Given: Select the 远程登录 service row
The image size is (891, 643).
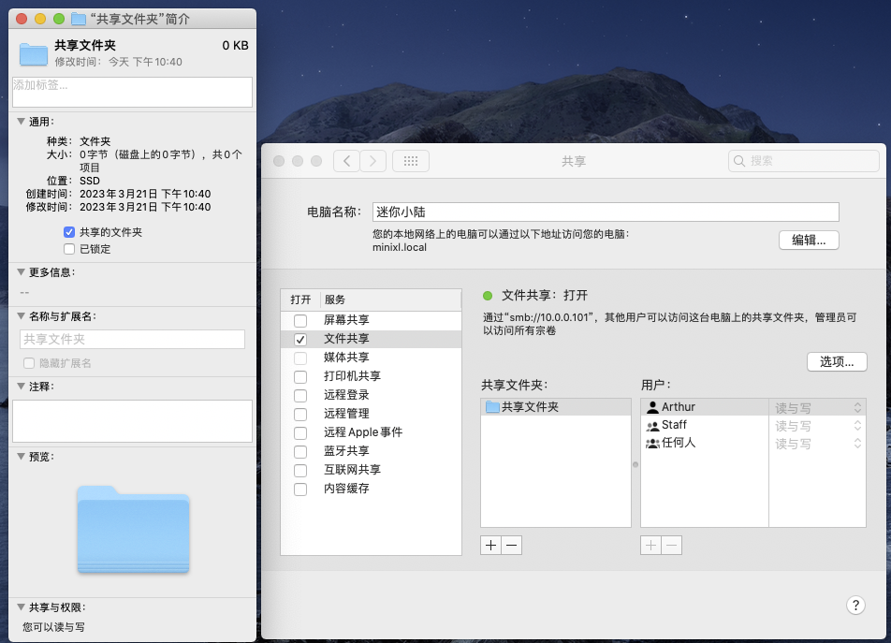Looking at the screenshot, I should [346, 395].
